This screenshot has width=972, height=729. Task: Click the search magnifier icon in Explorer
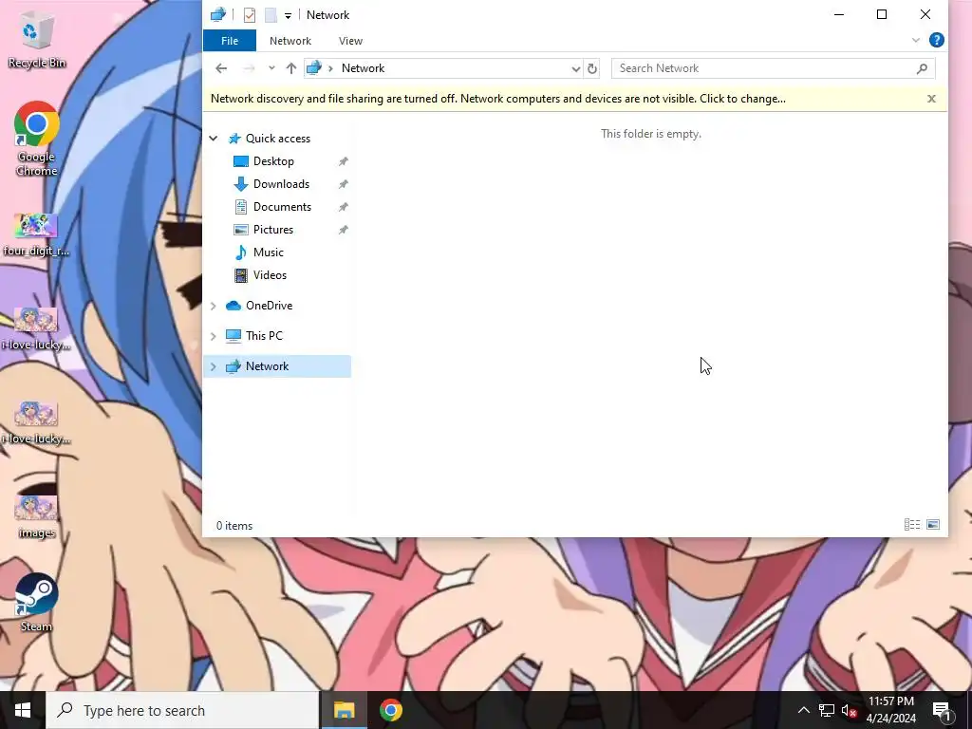tap(922, 68)
